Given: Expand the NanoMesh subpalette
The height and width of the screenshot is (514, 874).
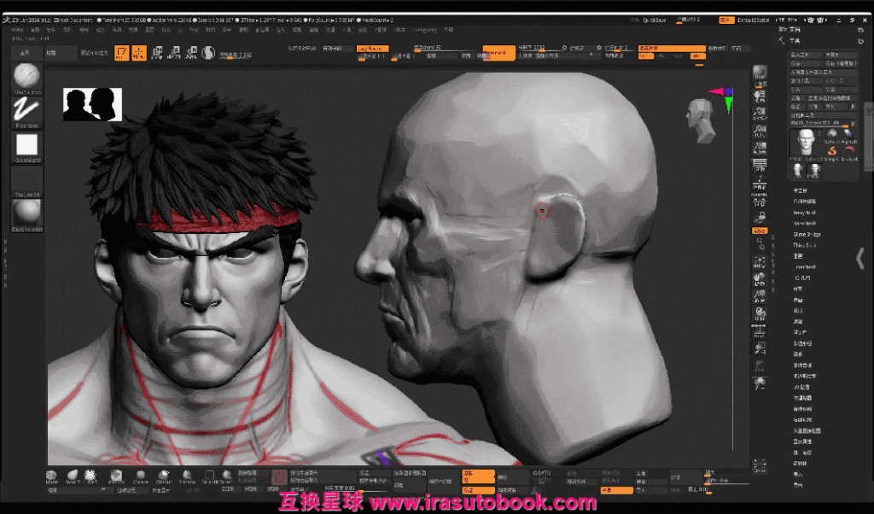Looking at the screenshot, I should click(x=804, y=224).
